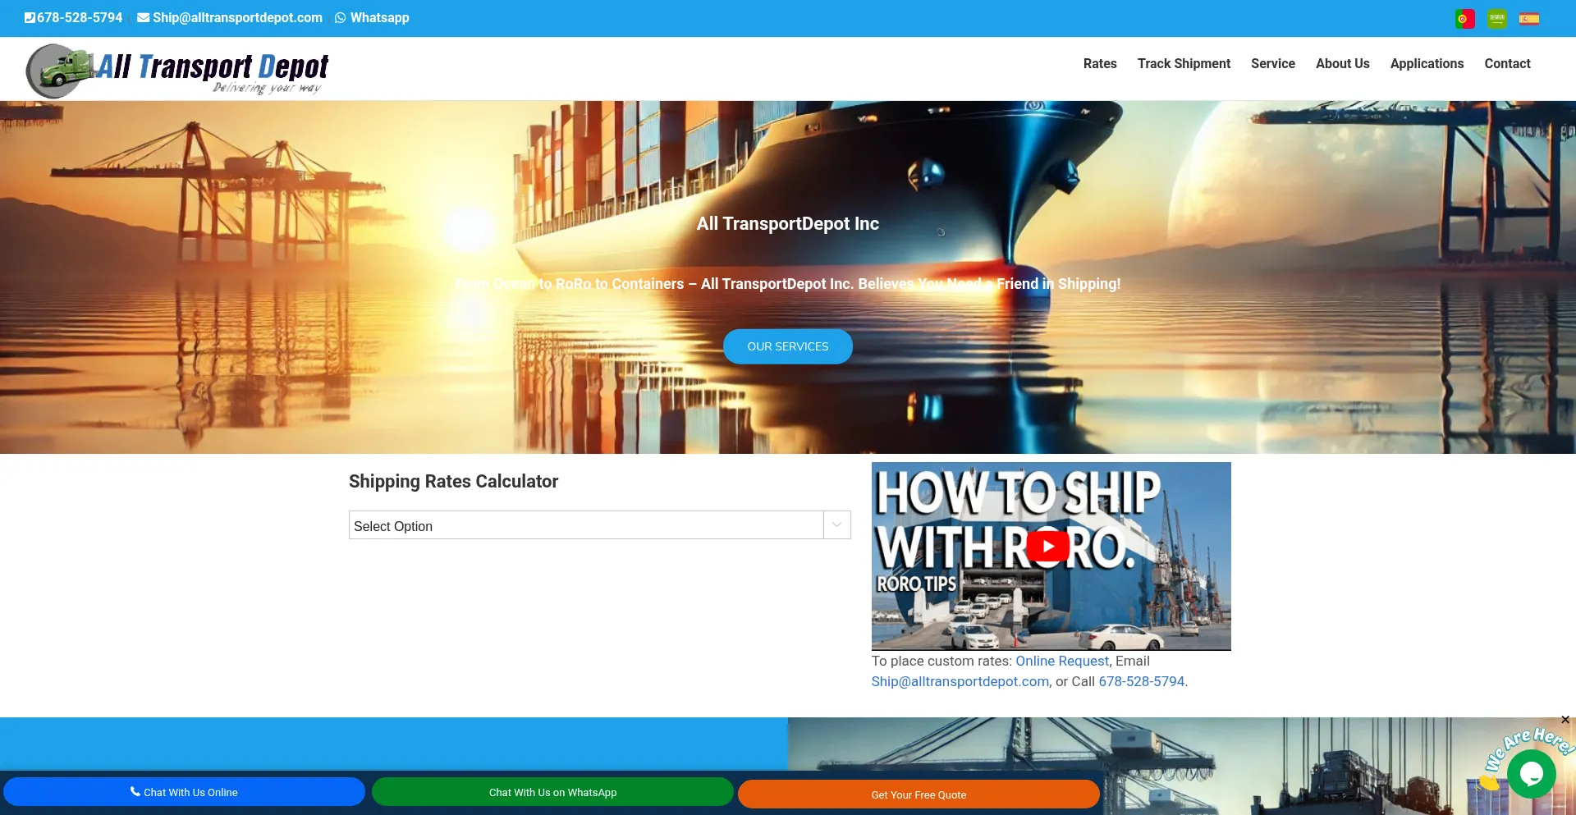The image size is (1576, 815).
Task: Click the All TransportDepot Inc hero title
Action: pos(788,223)
